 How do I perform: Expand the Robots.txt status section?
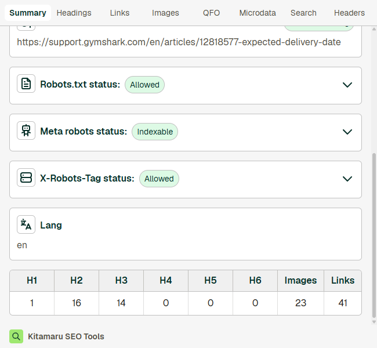347,85
